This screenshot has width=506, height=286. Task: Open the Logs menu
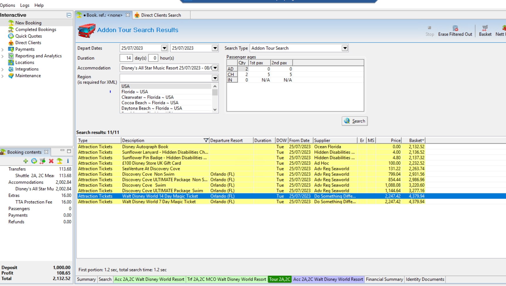click(x=25, y=5)
